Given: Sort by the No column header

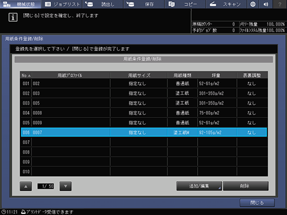Looking at the screenshot, I should pyautogui.click(x=26, y=75).
